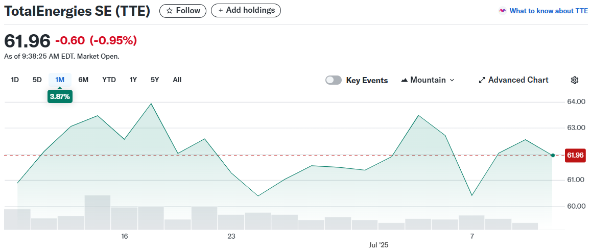Click the large 61.96 price quote
Image resolution: width=591 pixels, height=252 pixels.
[x=27, y=41]
